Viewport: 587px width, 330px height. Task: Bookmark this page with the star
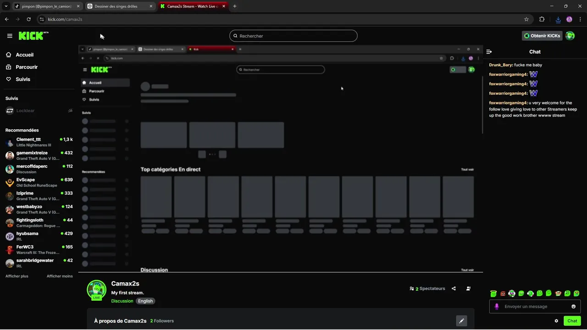[526, 19]
